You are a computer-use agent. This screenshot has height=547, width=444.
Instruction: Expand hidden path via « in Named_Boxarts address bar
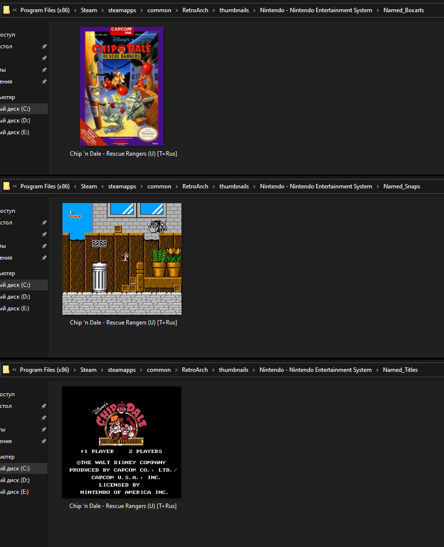pyautogui.click(x=15, y=10)
